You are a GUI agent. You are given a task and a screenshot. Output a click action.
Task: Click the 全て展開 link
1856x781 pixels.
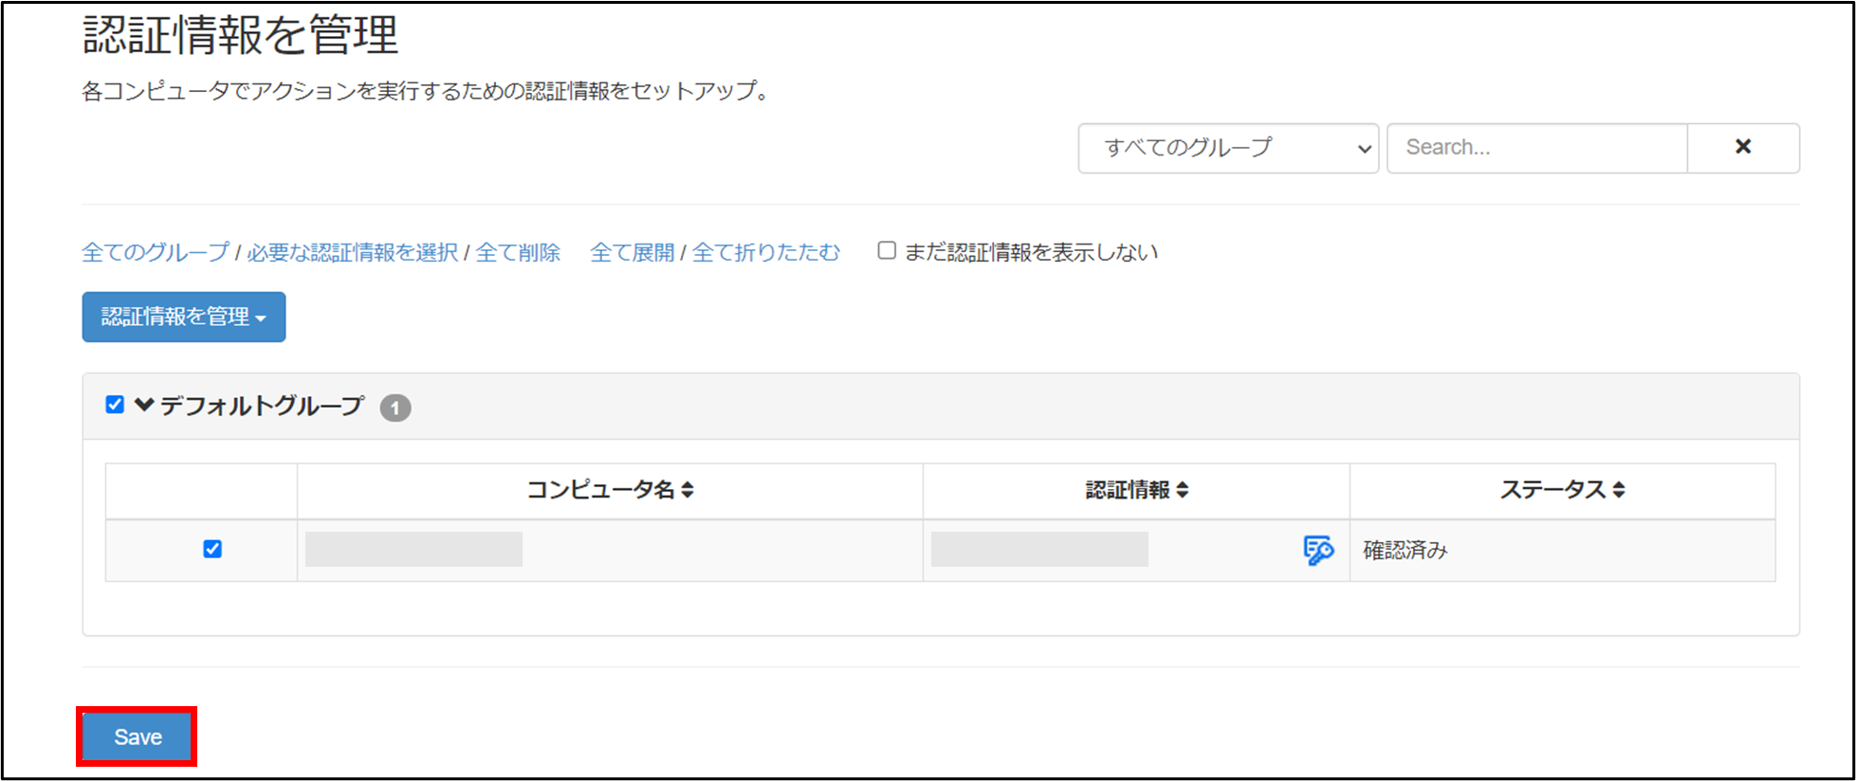pos(633,252)
